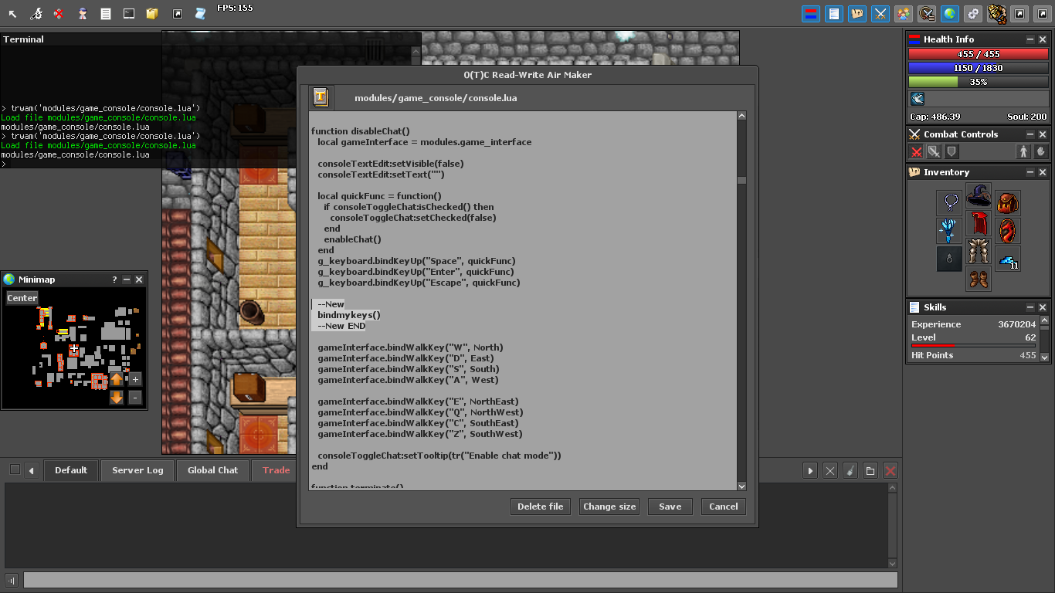This screenshot has width=1055, height=593.
Task: Open the character figure icon in toolbar
Action: tap(83, 14)
